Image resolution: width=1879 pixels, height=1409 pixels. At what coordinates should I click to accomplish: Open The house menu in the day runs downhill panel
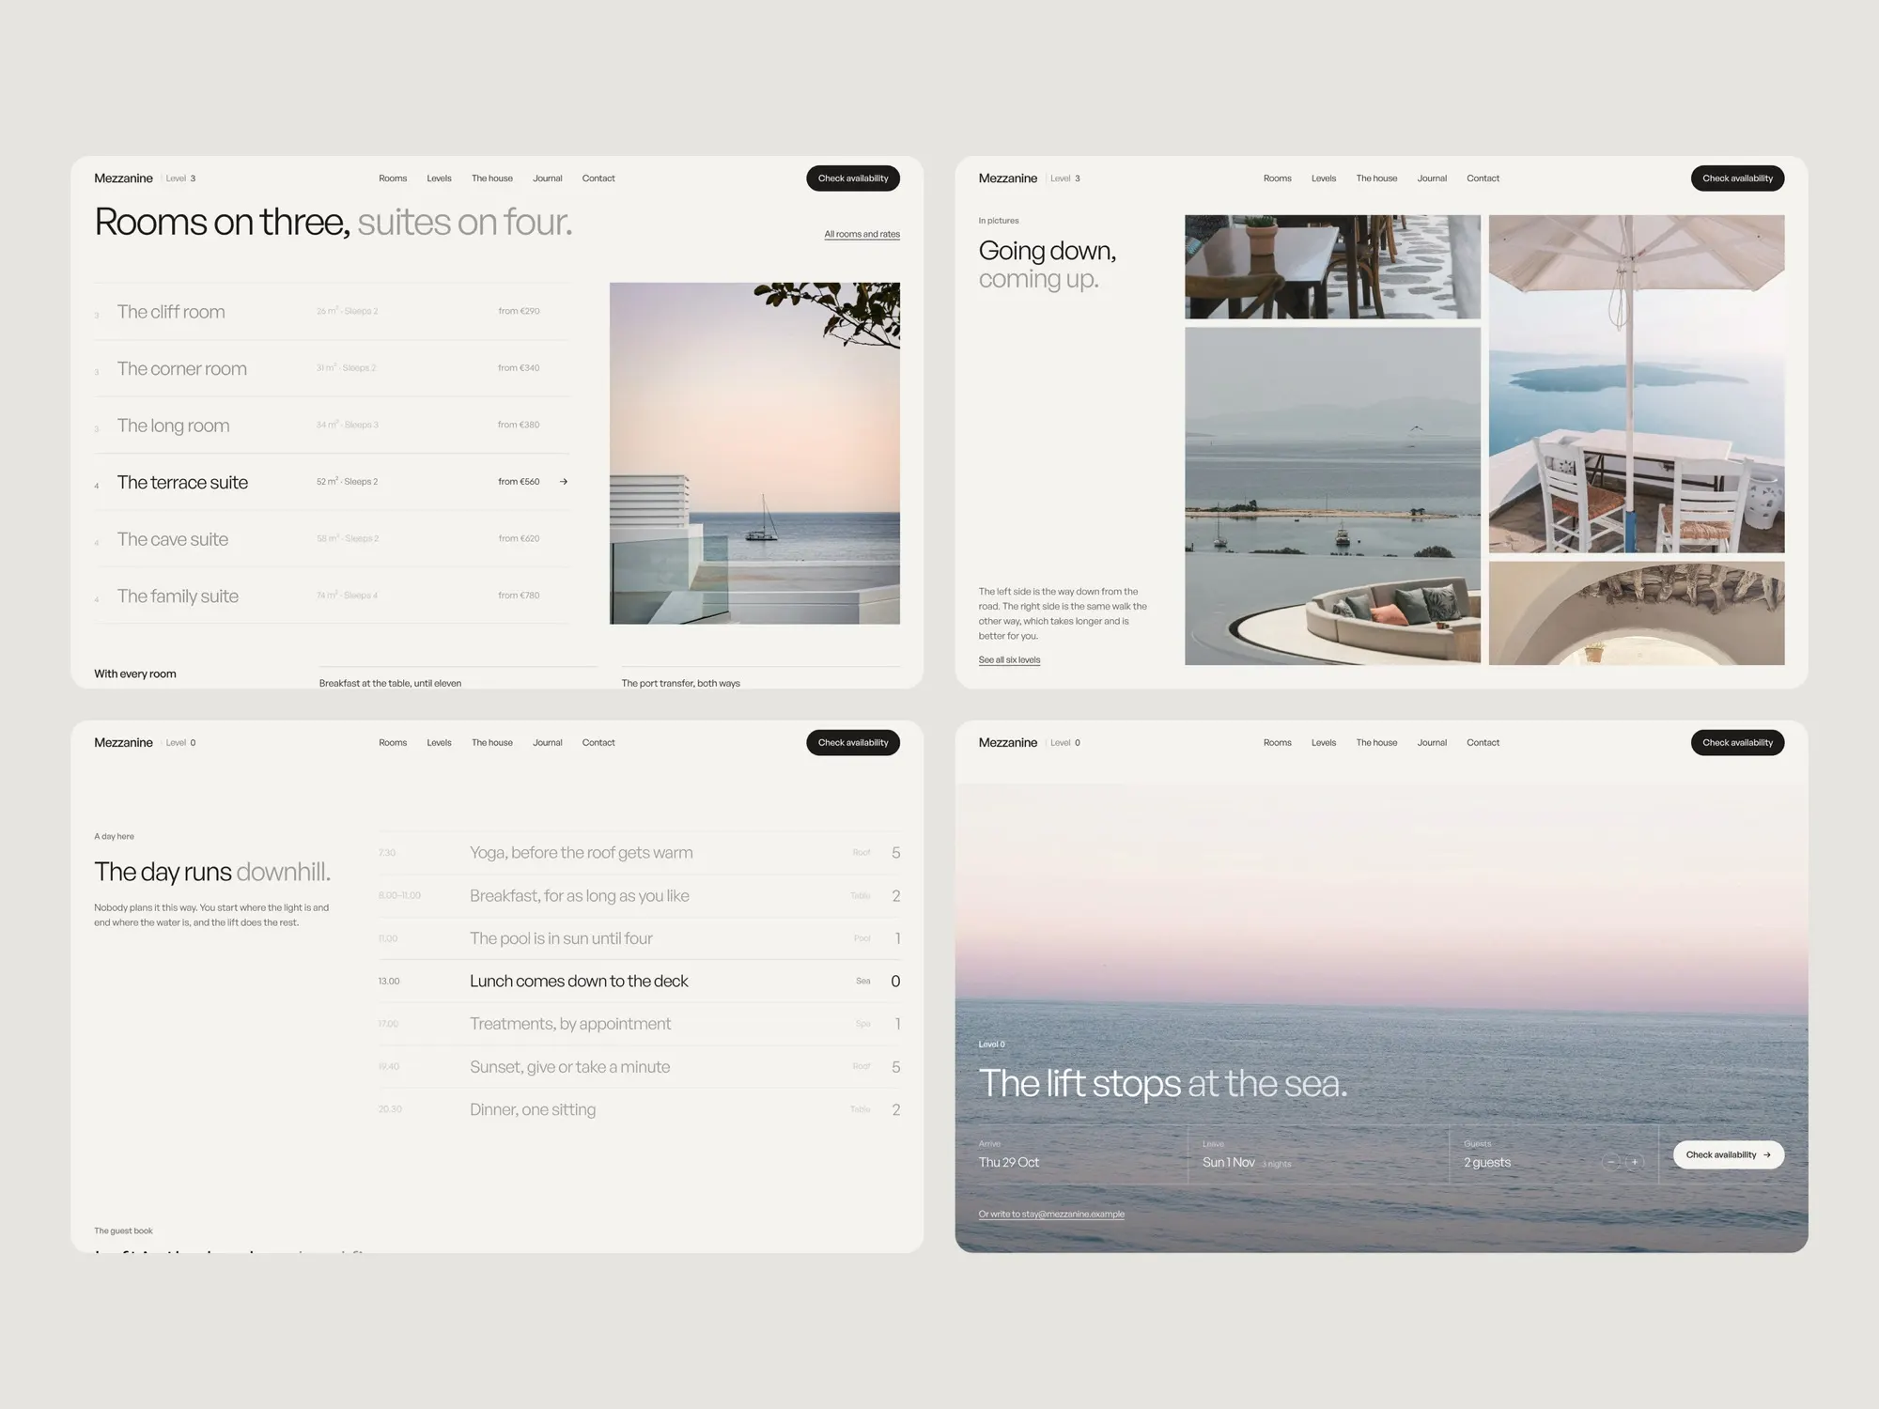[492, 742]
